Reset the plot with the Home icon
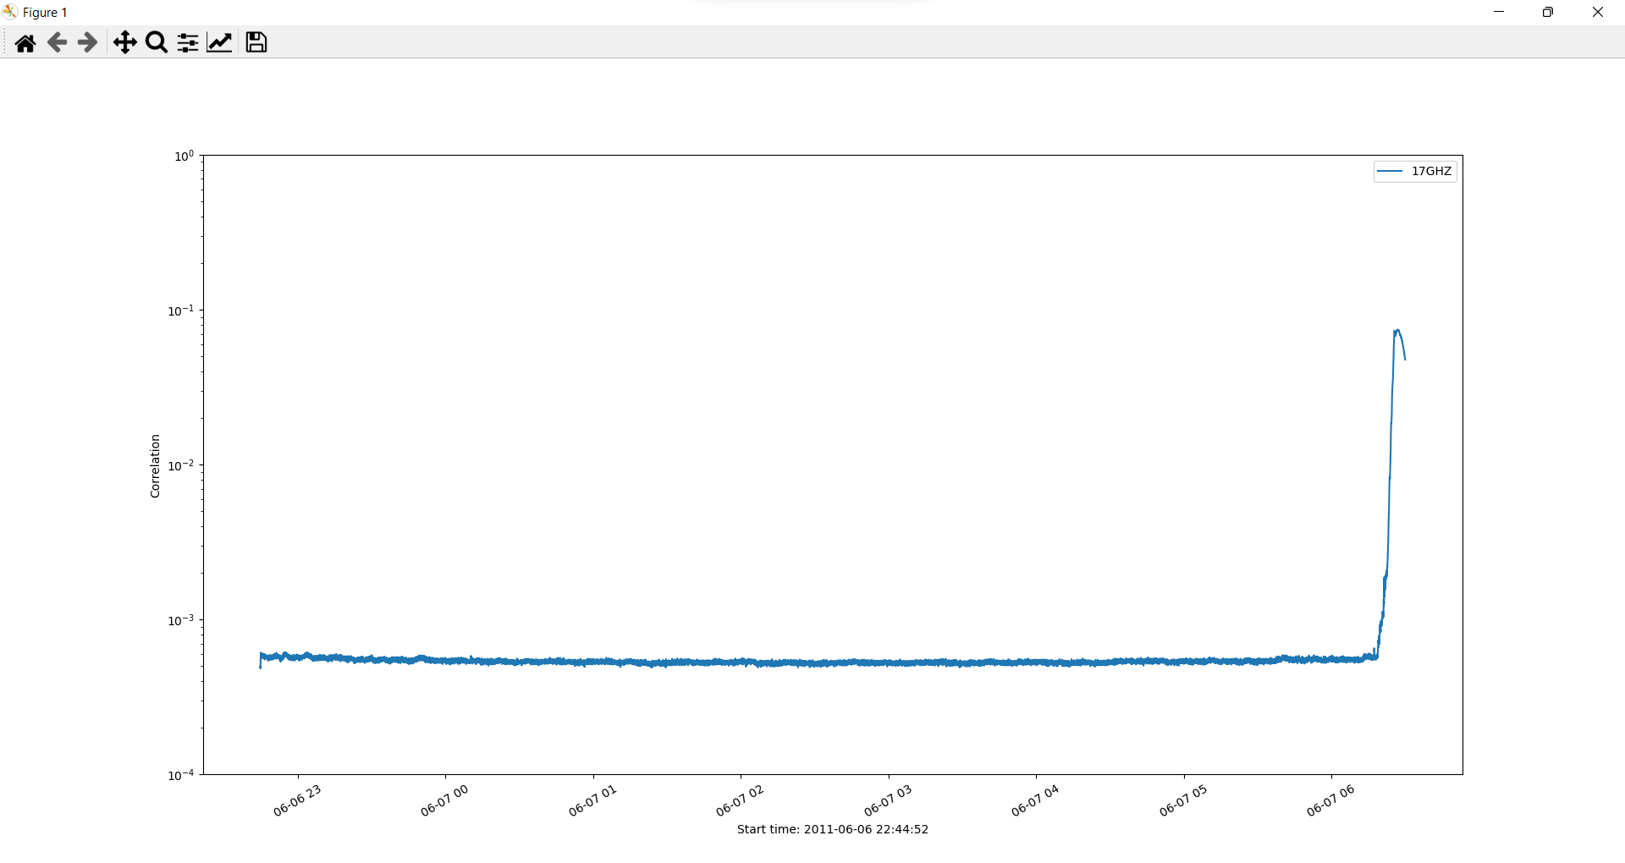The height and width of the screenshot is (863, 1625). click(25, 42)
